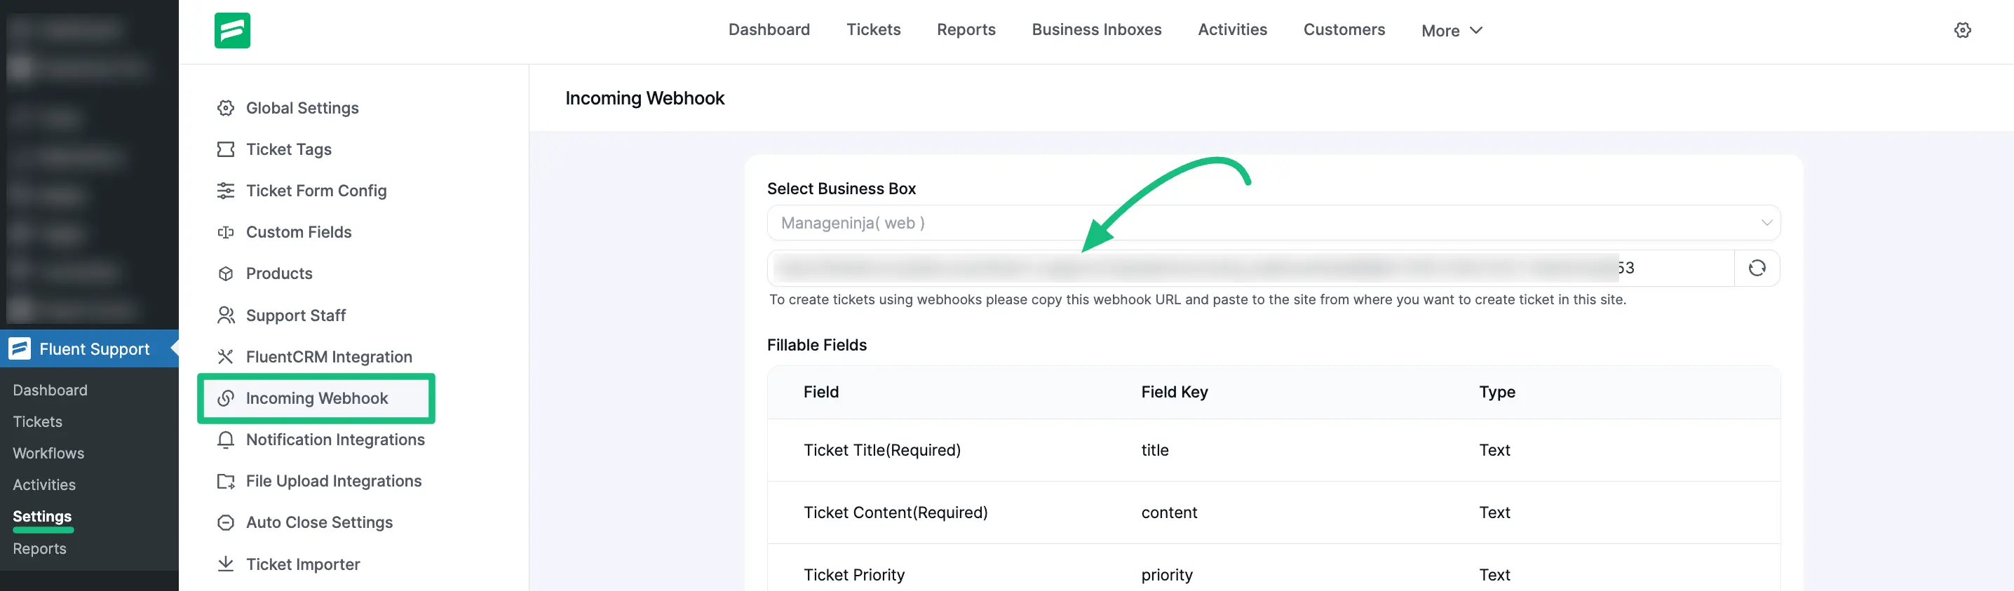
Task: Open Business Inboxes in top navigation
Action: pos(1096,29)
